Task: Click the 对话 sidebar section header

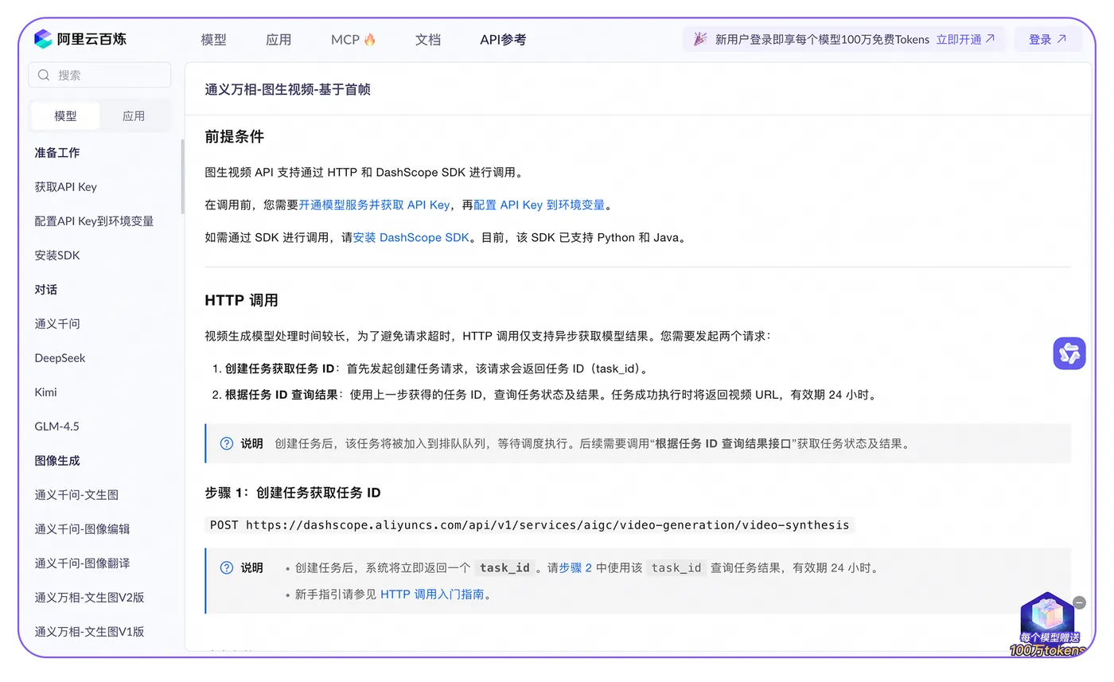Action: point(45,290)
